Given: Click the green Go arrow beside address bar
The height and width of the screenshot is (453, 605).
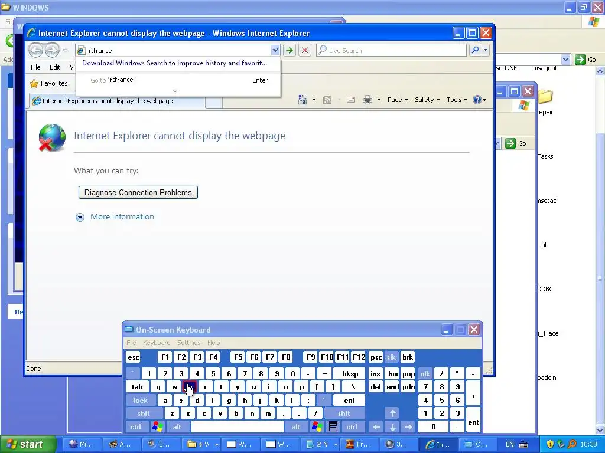Looking at the screenshot, I should 290,51.
